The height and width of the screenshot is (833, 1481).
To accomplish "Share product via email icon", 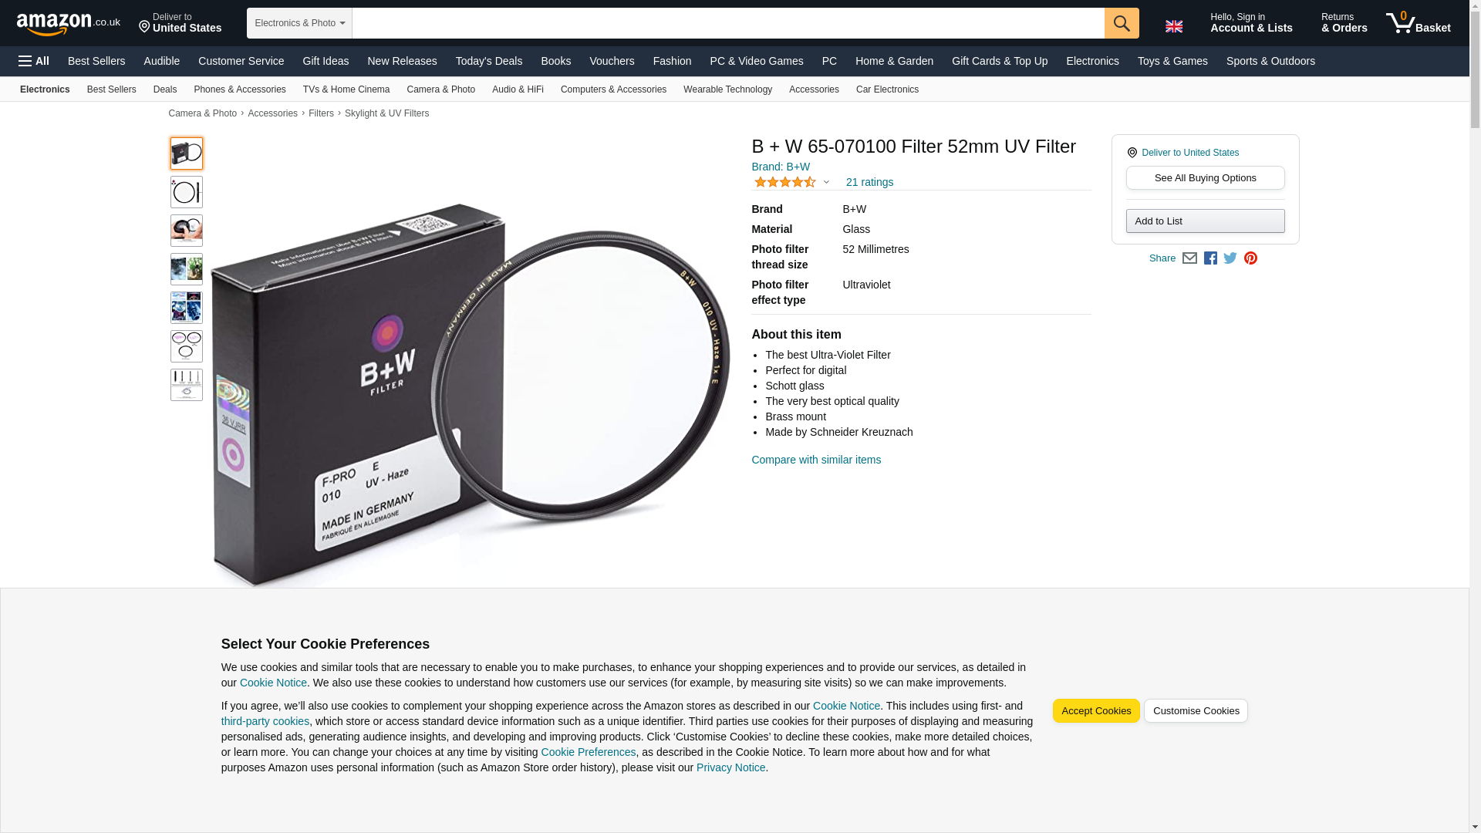I will pos(1189,258).
